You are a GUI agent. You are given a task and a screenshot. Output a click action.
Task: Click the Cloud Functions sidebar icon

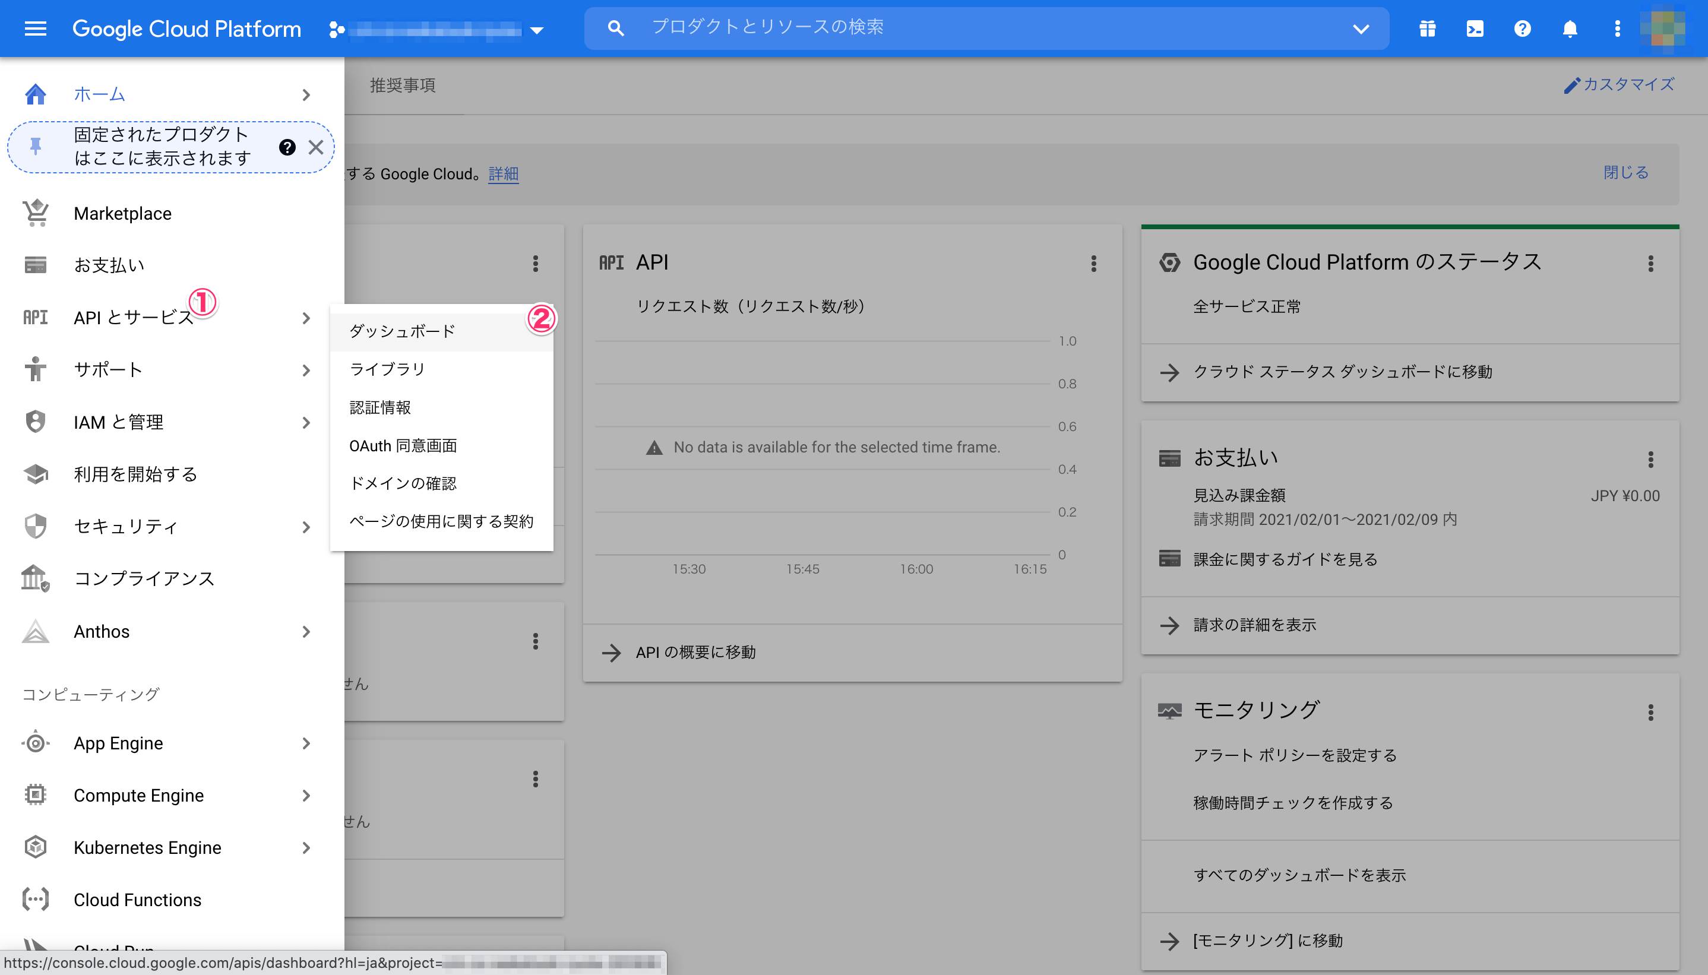pos(36,900)
